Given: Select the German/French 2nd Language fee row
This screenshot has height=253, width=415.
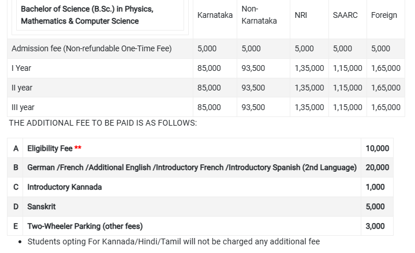Looking at the screenshot, I should point(192,167).
